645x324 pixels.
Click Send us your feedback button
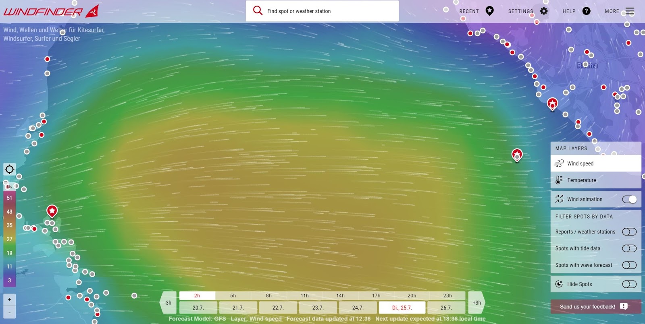tap(596, 307)
